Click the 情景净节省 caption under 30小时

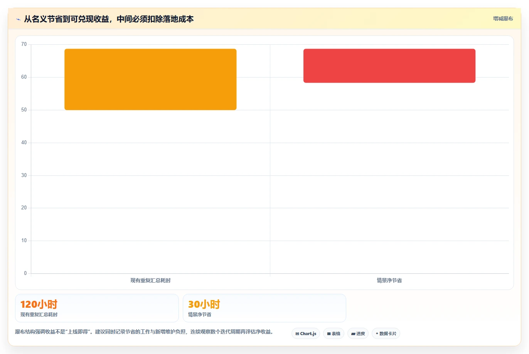[x=200, y=315]
